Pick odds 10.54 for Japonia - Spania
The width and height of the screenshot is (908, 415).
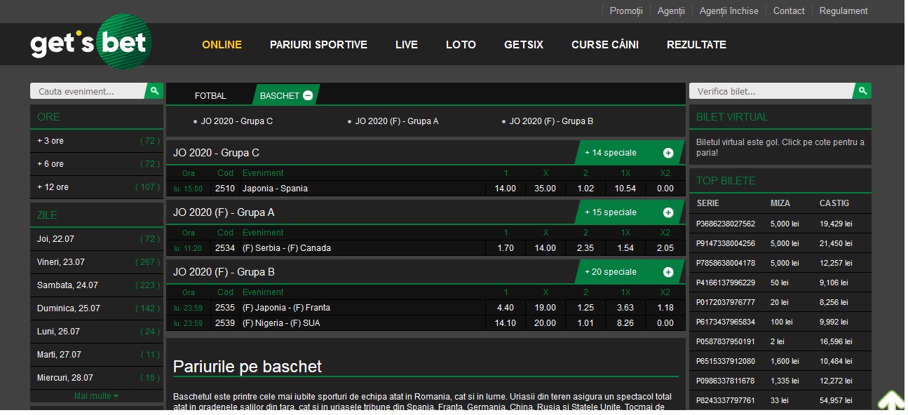coord(625,189)
